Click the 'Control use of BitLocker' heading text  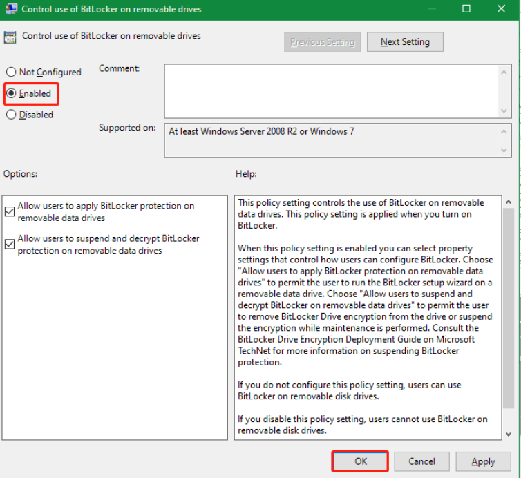(x=111, y=35)
